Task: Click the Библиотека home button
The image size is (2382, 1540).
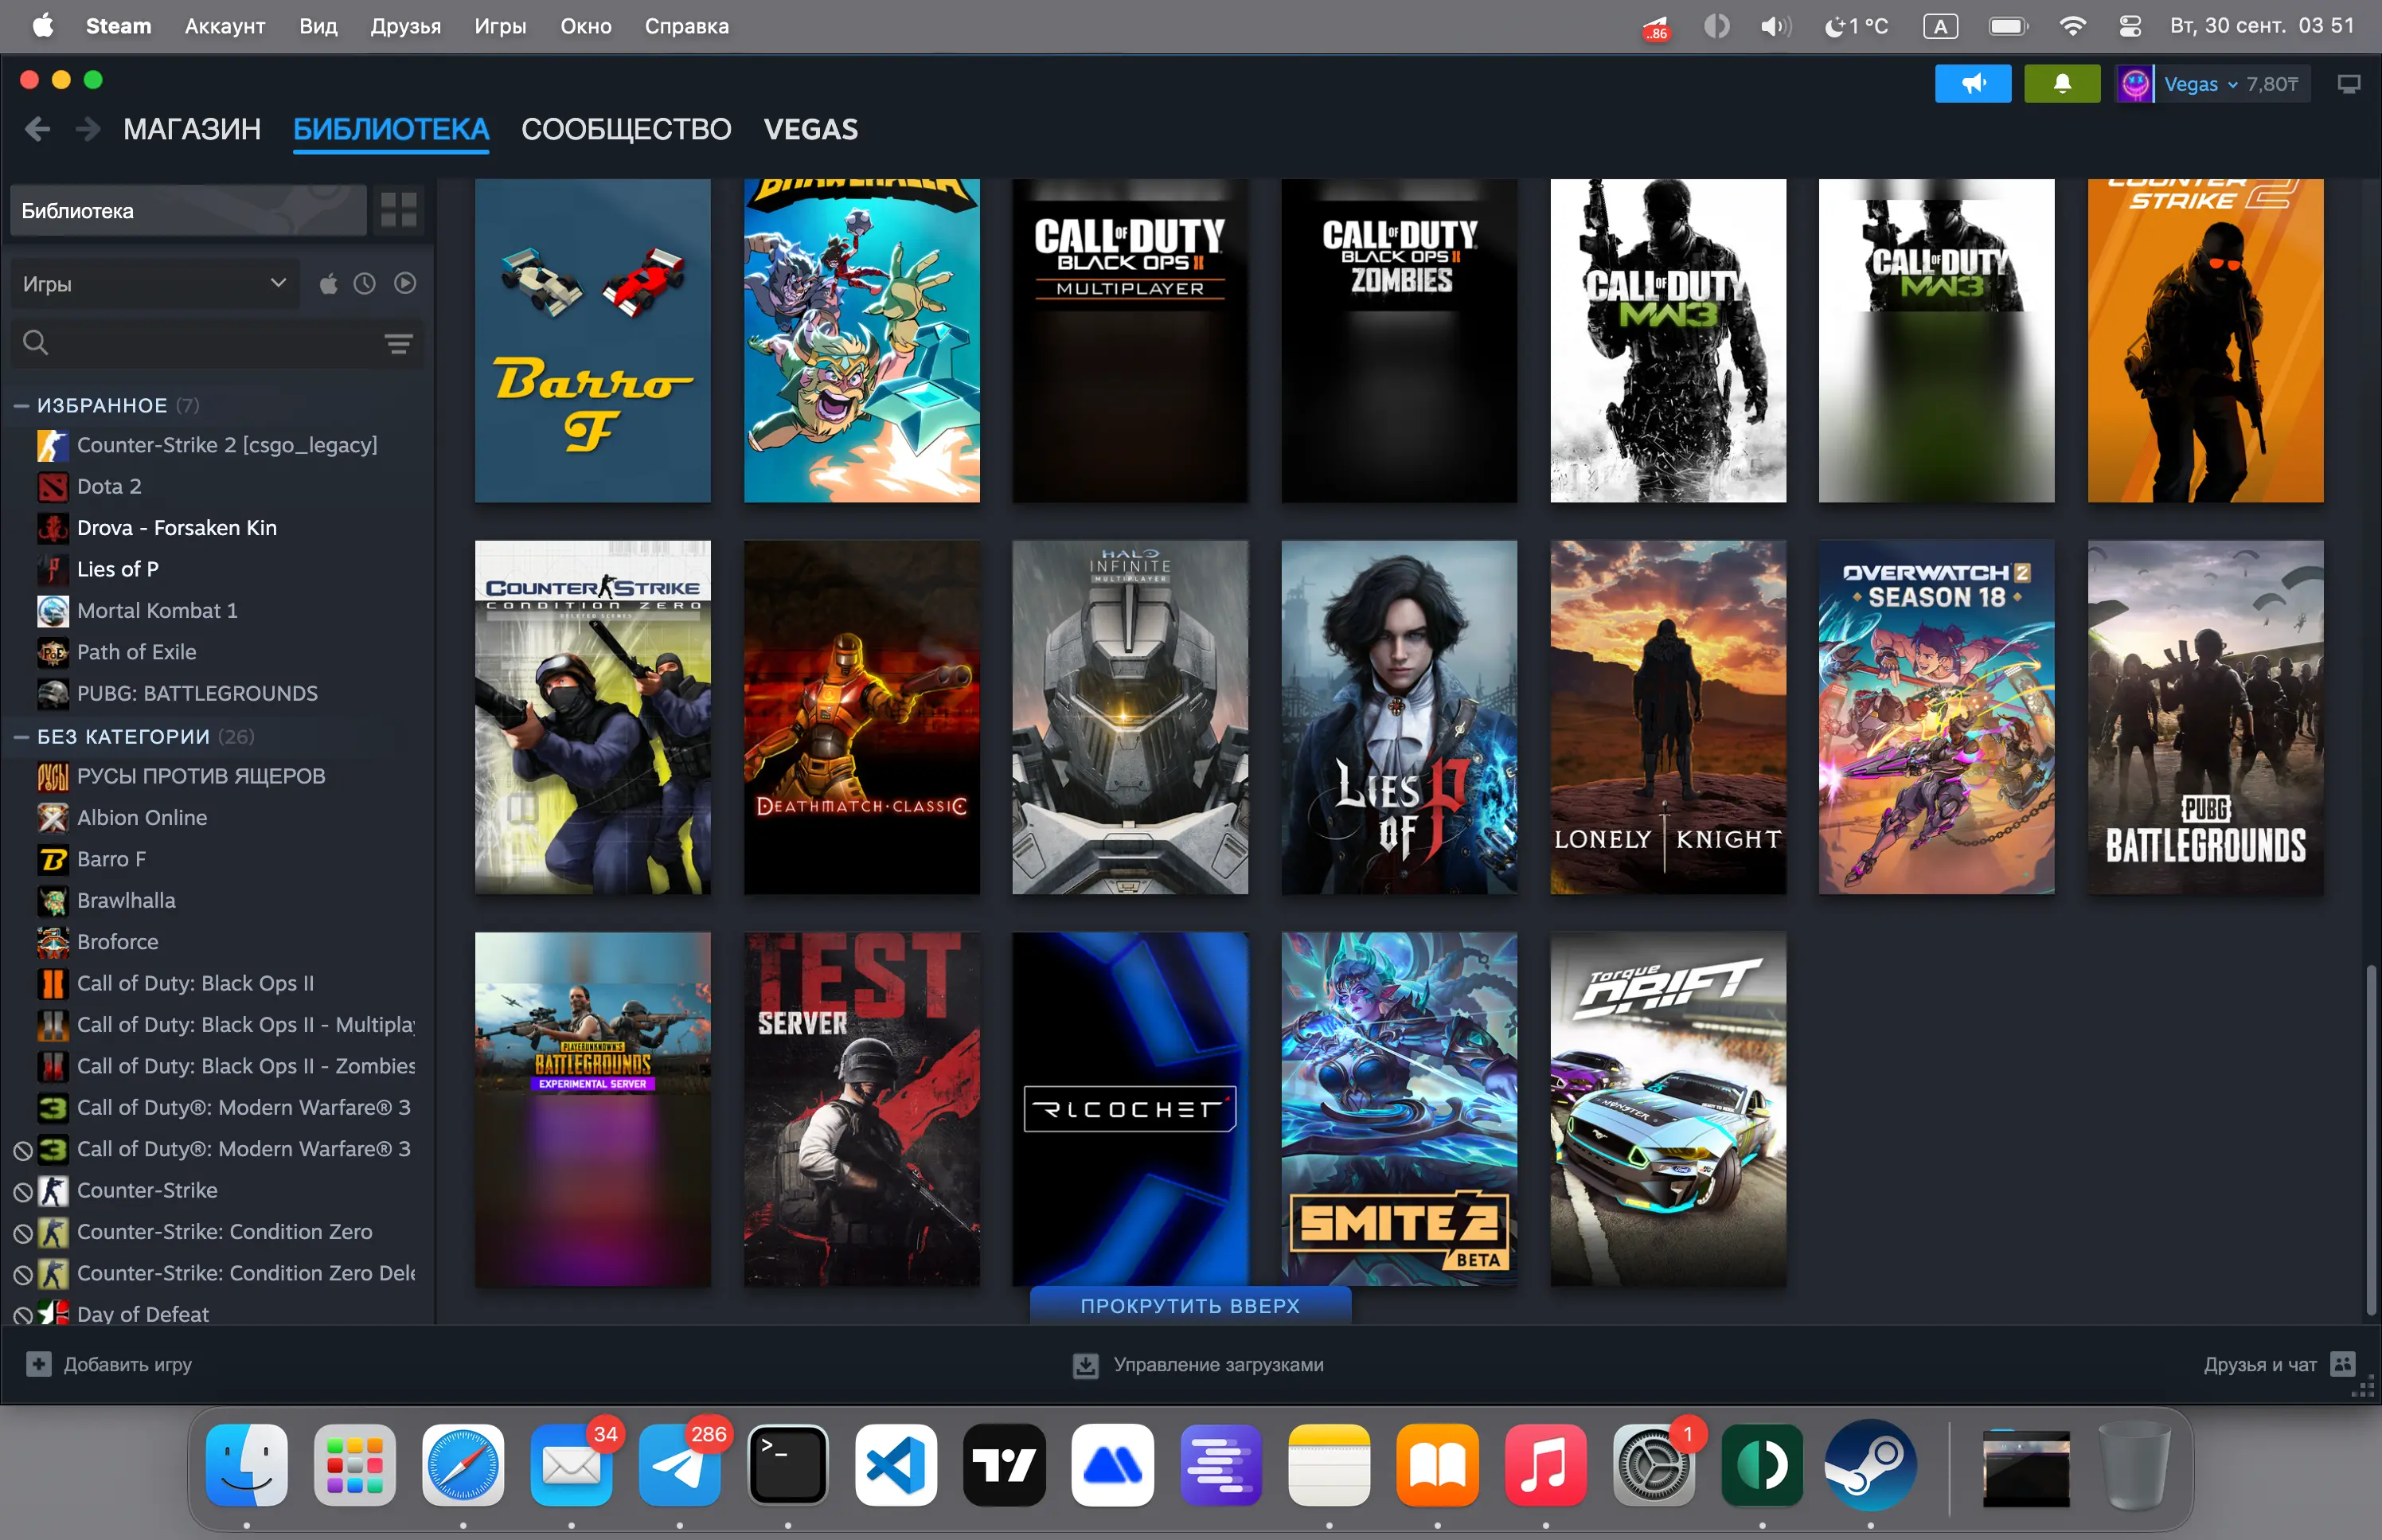Action: click(189, 210)
